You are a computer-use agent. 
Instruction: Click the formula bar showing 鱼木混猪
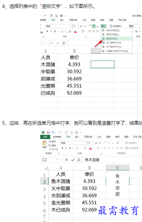112,160
